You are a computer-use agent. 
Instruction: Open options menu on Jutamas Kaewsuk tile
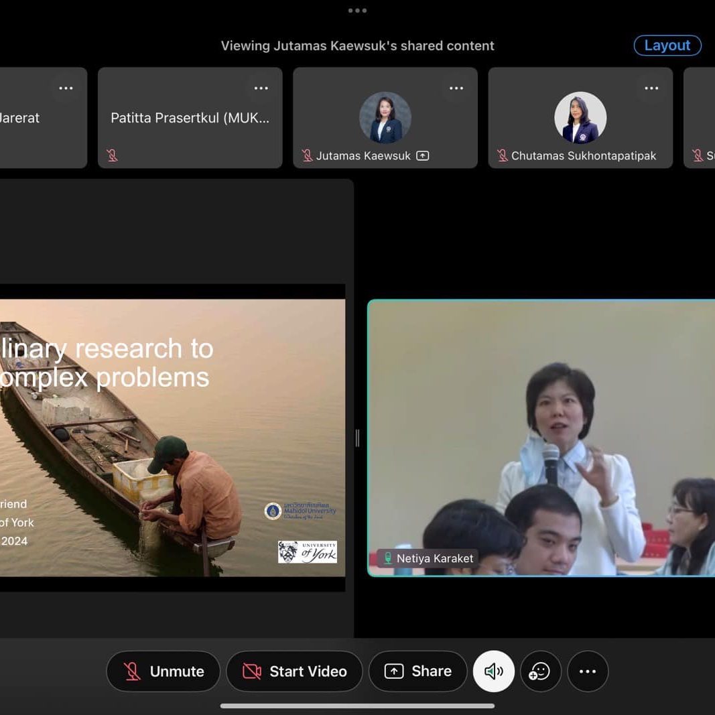456,88
